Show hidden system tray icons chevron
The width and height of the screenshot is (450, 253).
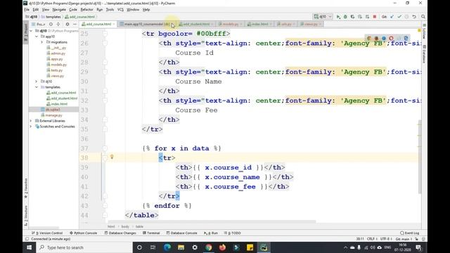coord(345,247)
